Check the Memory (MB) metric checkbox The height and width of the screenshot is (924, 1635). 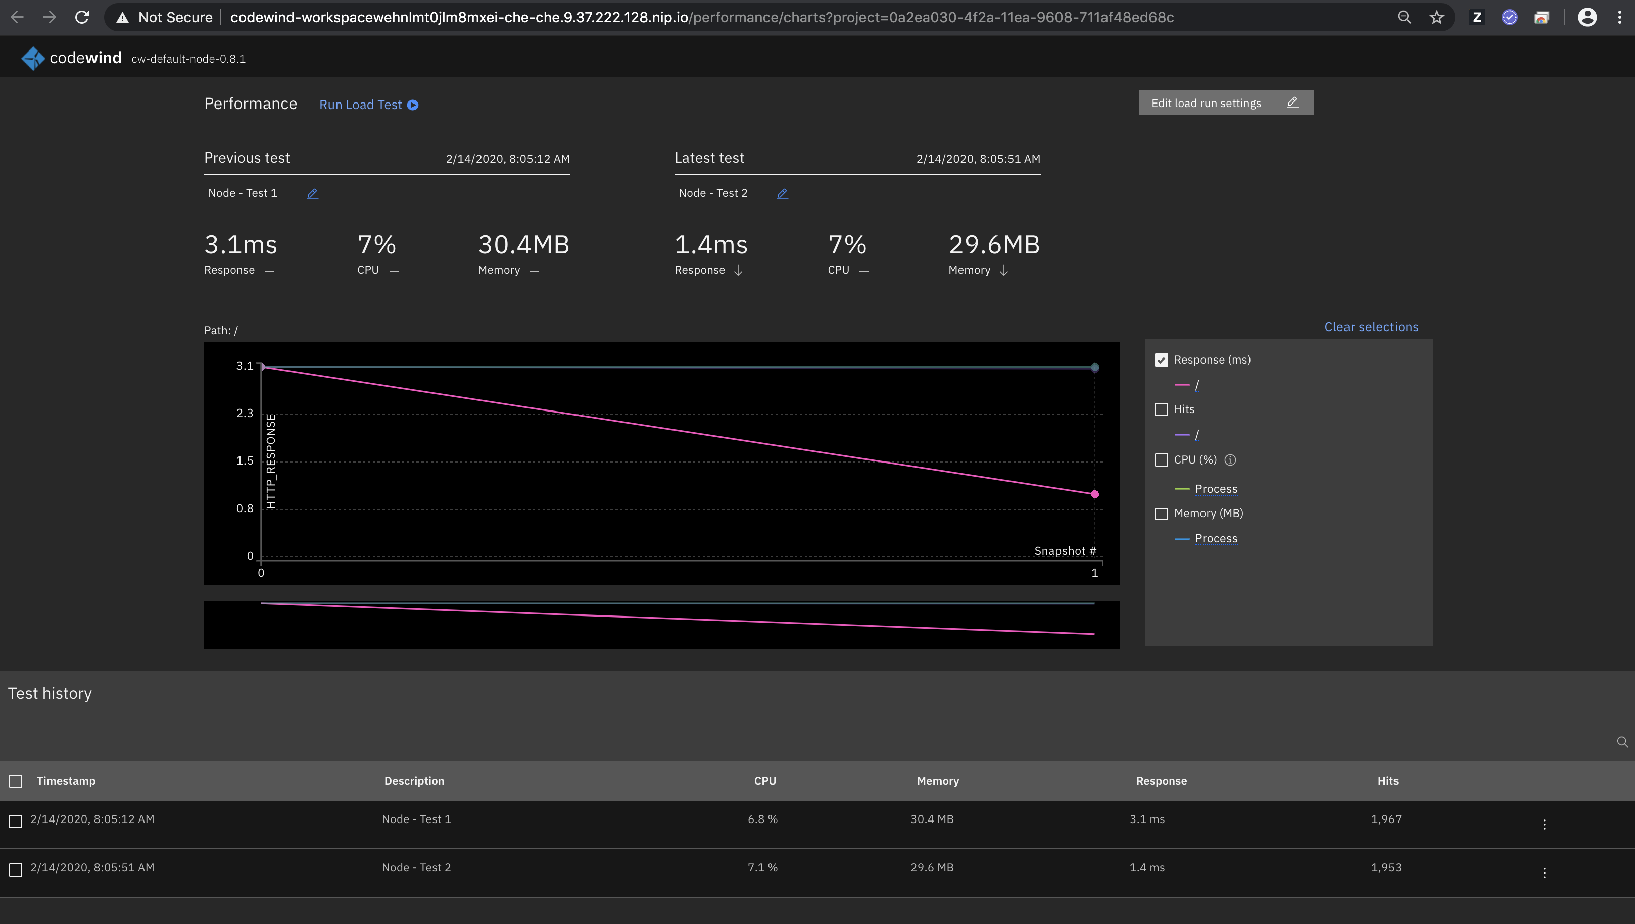(x=1163, y=514)
